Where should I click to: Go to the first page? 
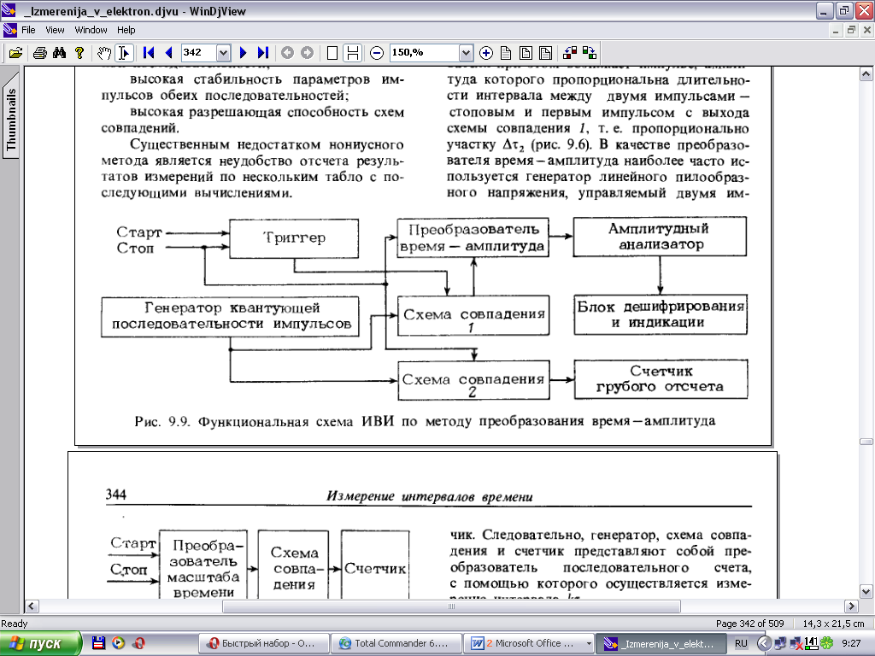[149, 52]
